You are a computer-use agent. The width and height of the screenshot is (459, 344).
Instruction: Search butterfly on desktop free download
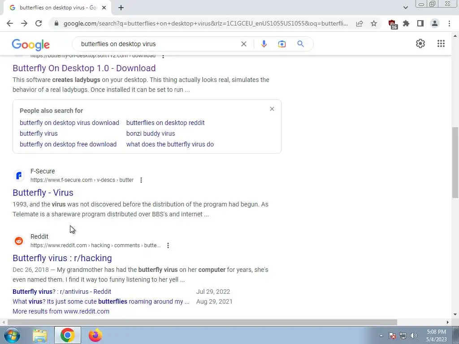click(68, 144)
